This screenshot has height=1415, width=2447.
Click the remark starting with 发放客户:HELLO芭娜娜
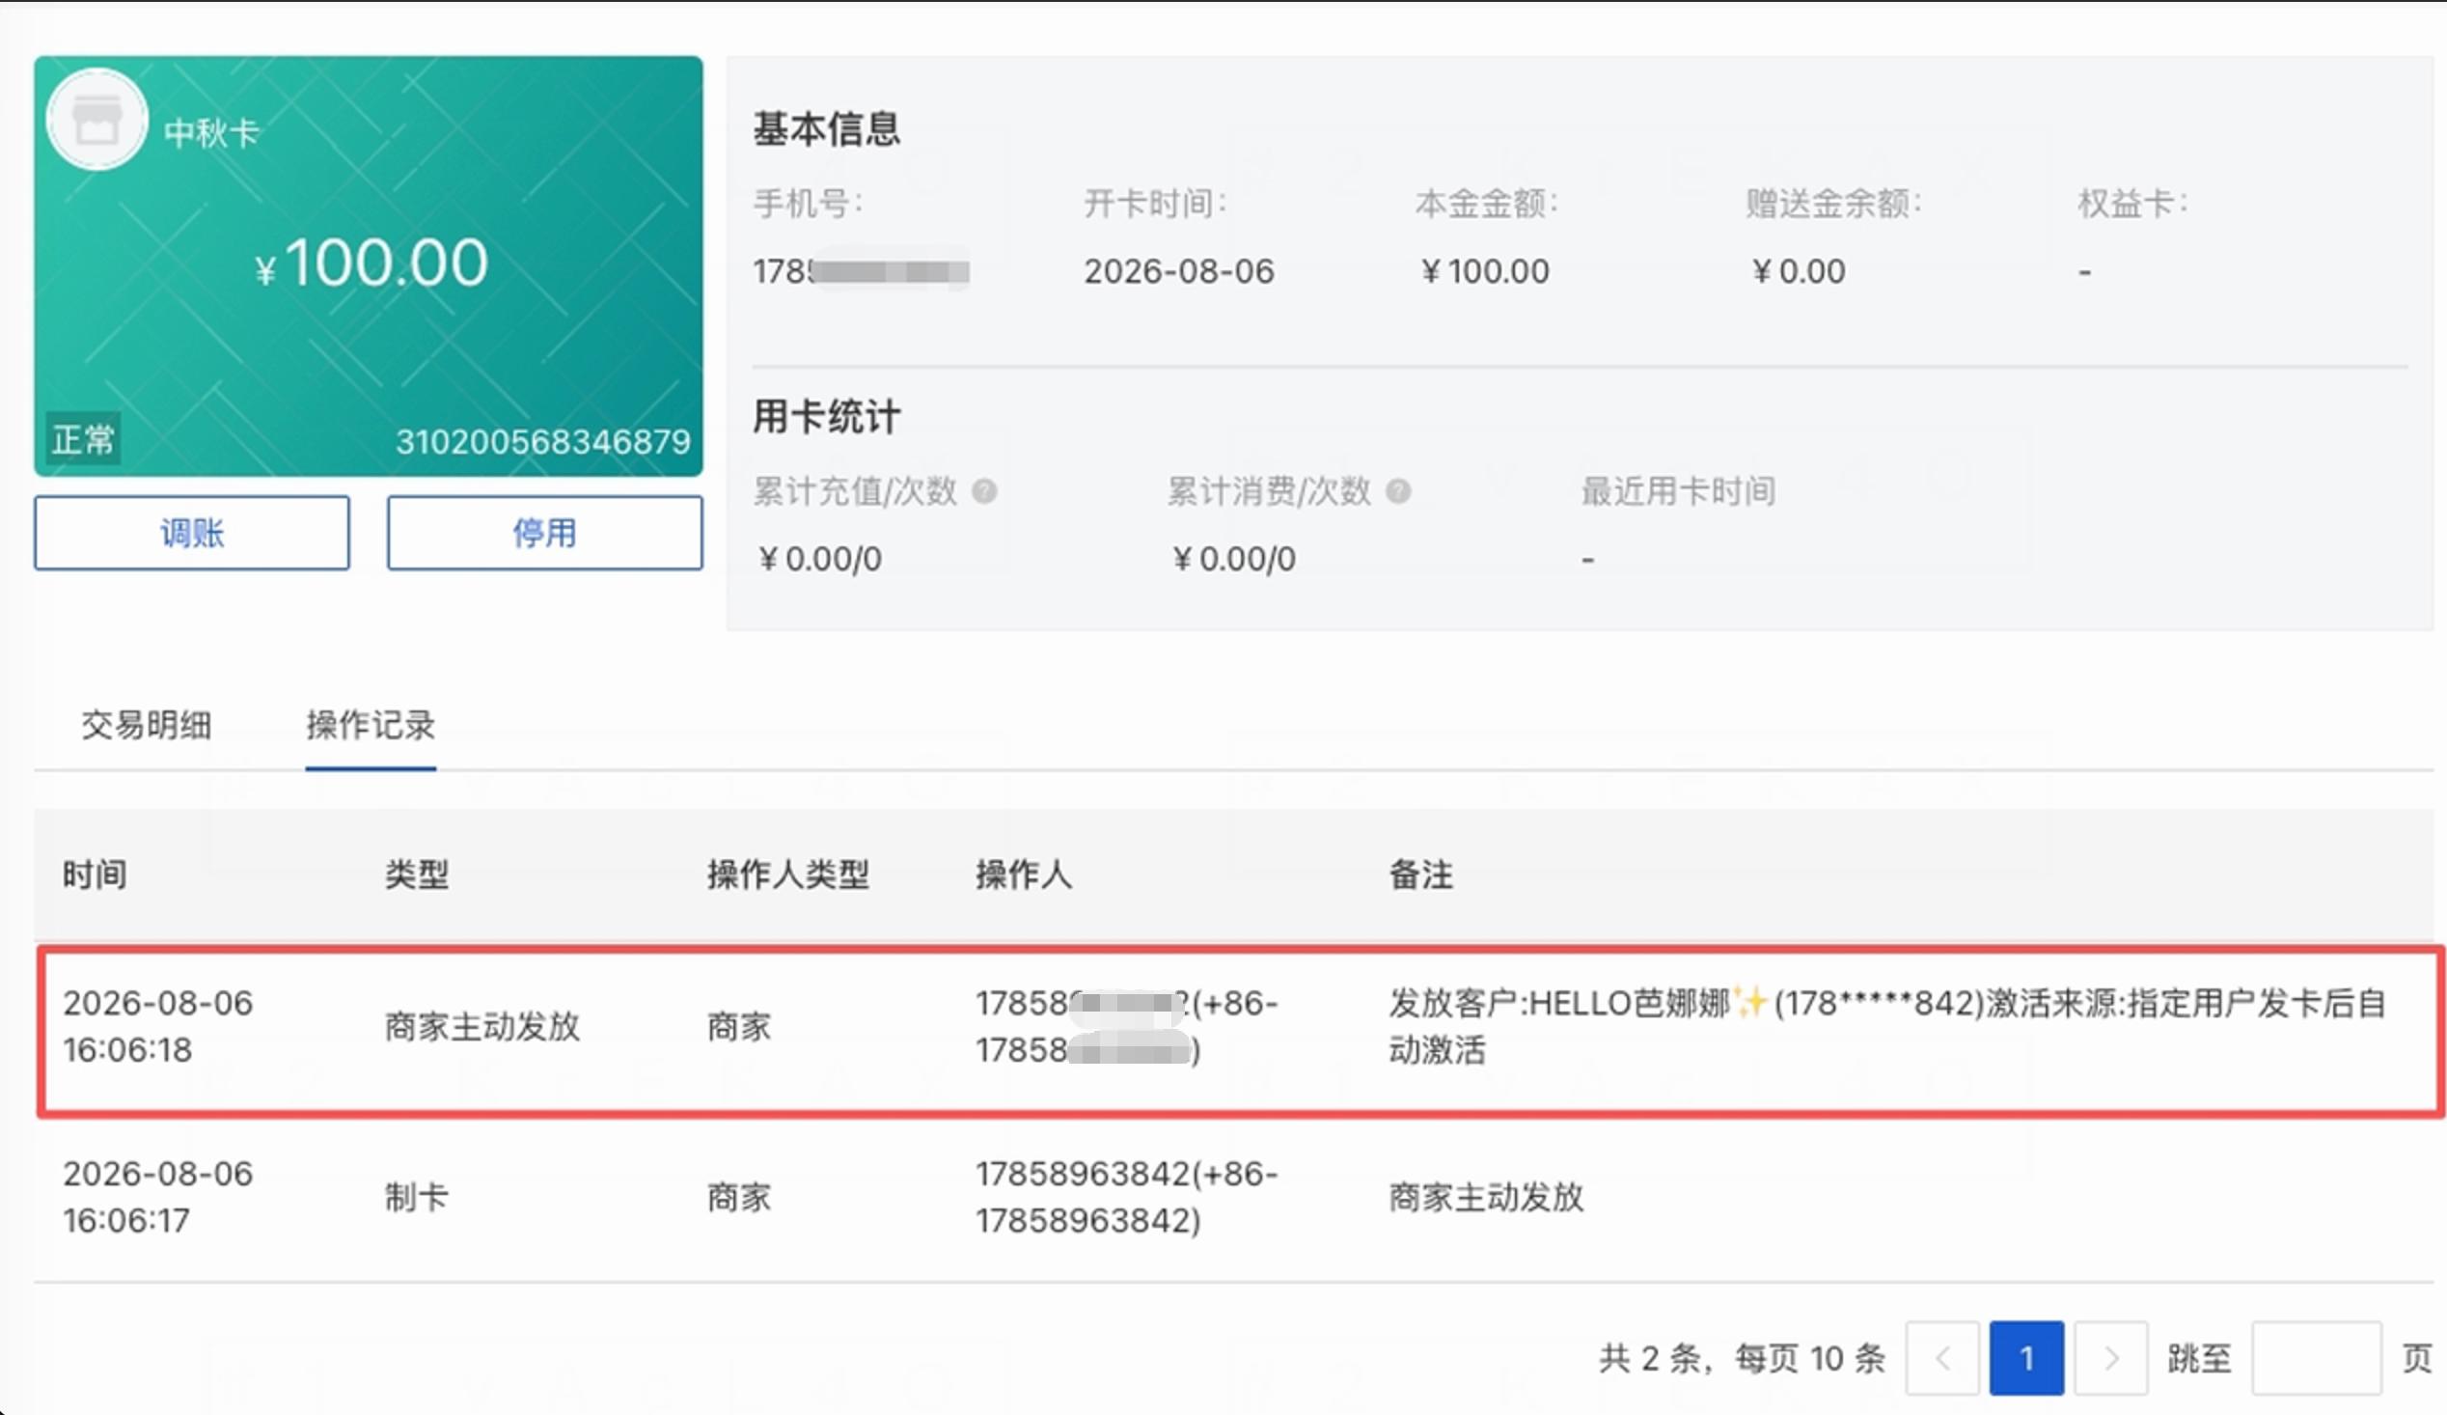tap(1887, 1027)
